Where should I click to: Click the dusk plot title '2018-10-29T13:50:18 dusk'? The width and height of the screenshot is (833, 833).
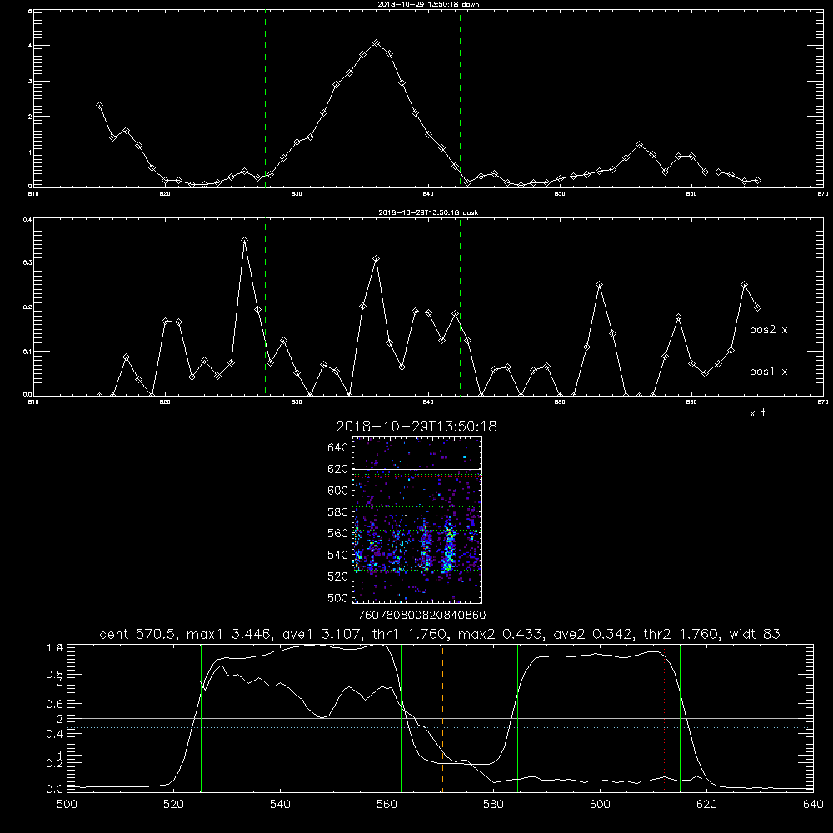coord(428,212)
